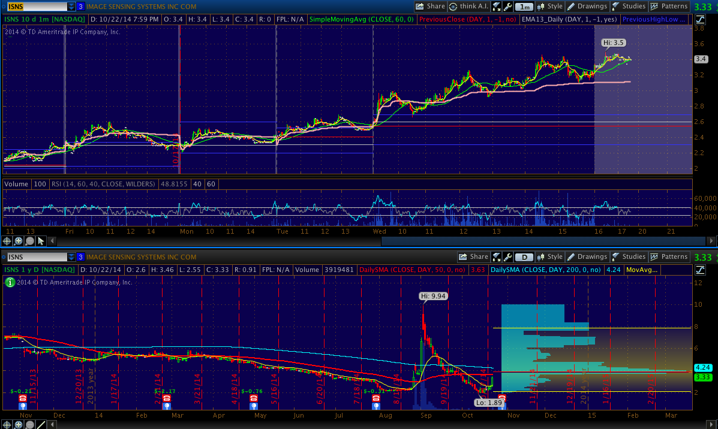The height and width of the screenshot is (429, 718).
Task: Open the Patterns menu in lower toolbar
Action: [x=669, y=257]
